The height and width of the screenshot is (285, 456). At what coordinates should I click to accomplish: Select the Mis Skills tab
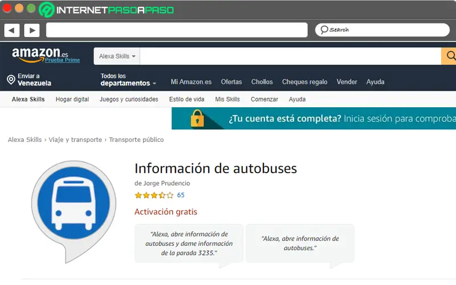click(x=227, y=99)
